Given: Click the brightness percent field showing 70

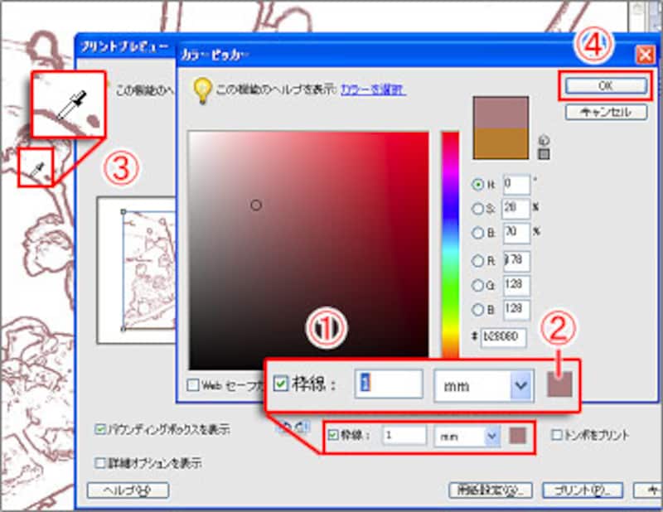Looking at the screenshot, I should coord(516,233).
